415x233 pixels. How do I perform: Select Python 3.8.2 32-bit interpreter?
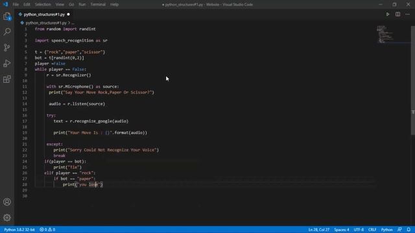tap(19, 230)
